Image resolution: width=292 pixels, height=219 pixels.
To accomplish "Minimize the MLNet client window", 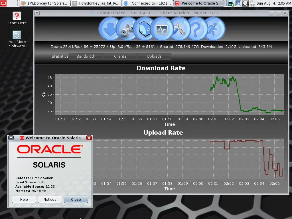I will pos(271,13).
